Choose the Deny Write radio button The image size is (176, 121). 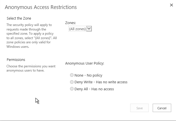(72, 82)
